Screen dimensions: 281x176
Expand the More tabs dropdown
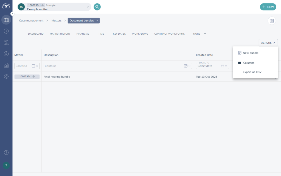pos(199,34)
